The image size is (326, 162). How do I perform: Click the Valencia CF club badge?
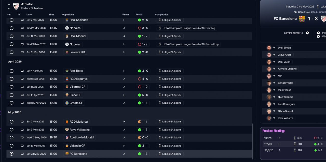pyautogui.click(x=67, y=146)
